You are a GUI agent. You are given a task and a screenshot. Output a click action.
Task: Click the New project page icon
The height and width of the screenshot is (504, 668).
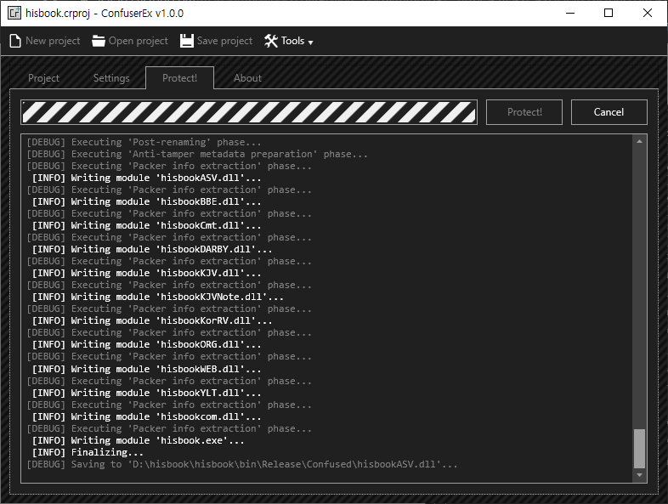point(15,41)
